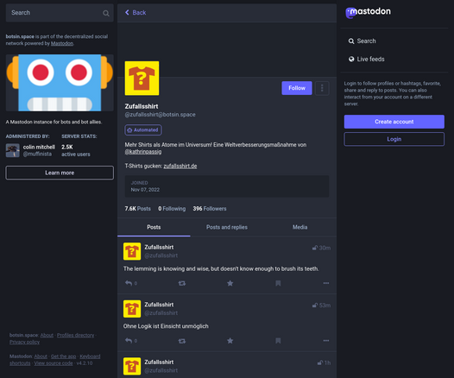Switch to Posts and replies tab
Image resolution: width=454 pixels, height=378 pixels.
tap(227, 227)
